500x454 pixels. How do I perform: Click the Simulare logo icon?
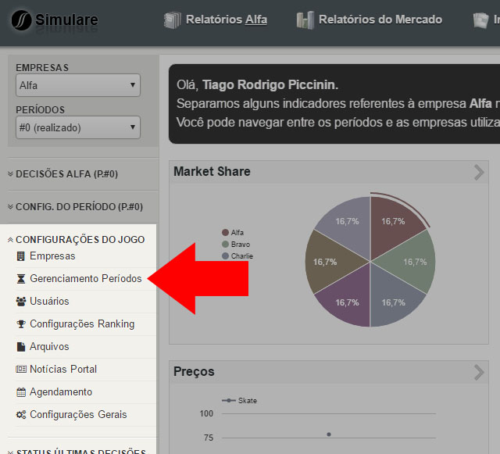21,20
